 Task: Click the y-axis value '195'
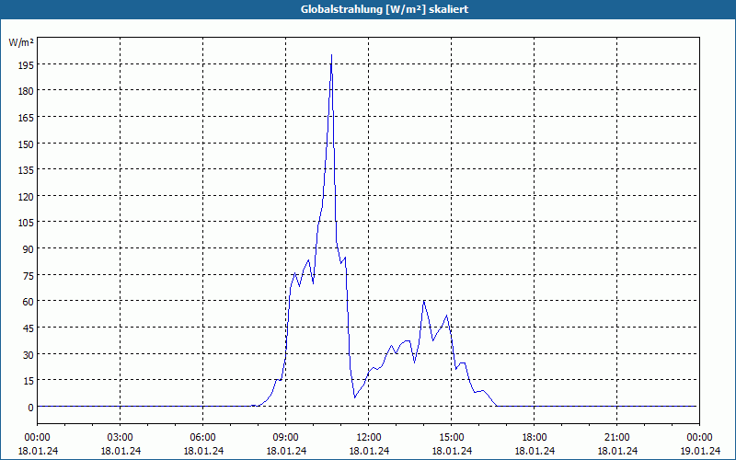(x=27, y=65)
